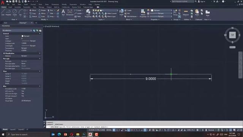Open the AutoCAD application menu logo
The image size is (243, 137).
click(x=3, y=2)
